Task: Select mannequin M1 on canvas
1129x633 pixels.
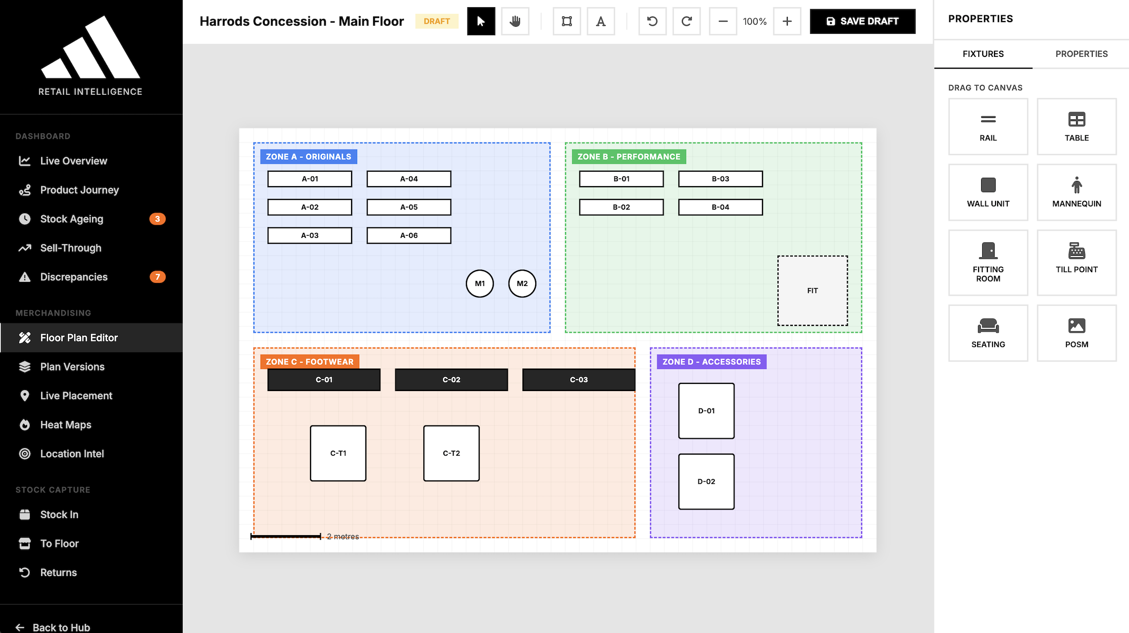Action: coord(479,283)
